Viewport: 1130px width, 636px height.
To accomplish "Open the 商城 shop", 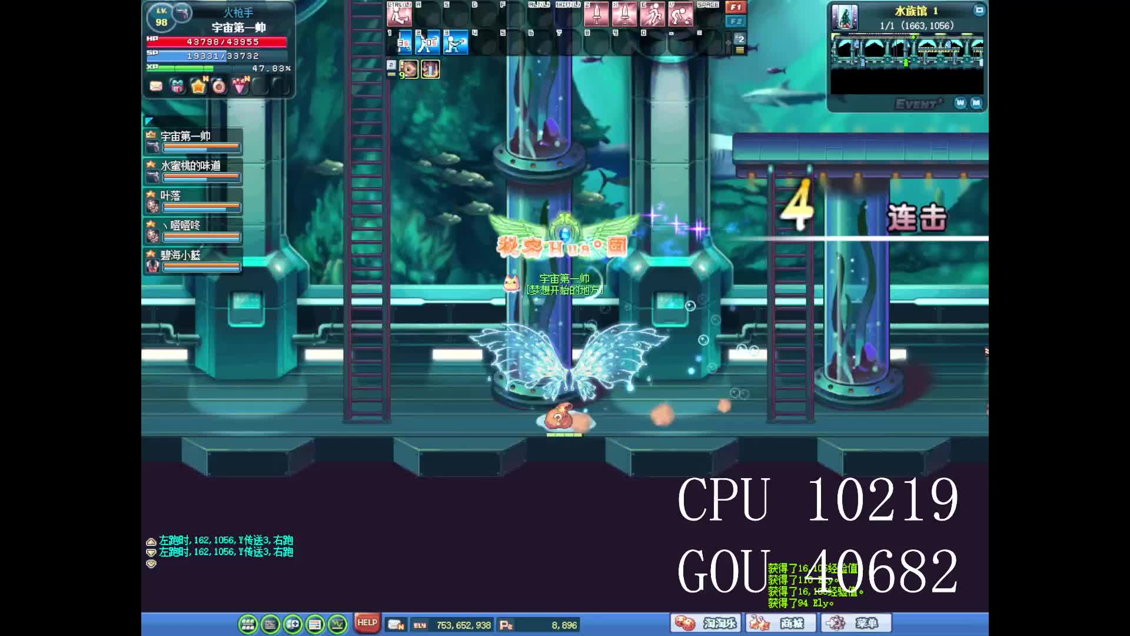I will point(780,623).
